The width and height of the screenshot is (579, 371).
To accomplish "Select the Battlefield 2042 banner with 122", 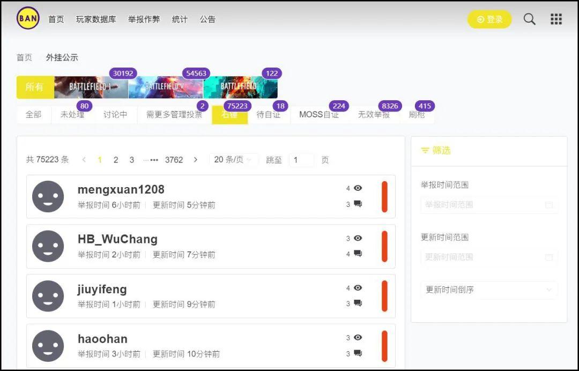I will tap(240, 87).
